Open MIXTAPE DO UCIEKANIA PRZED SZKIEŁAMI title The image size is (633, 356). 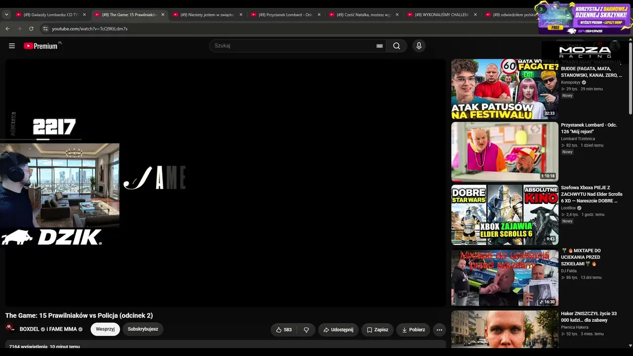[x=581, y=257]
